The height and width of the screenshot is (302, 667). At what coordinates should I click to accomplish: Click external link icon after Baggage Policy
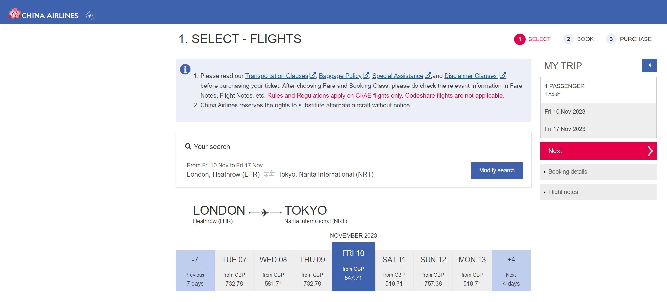pos(366,75)
